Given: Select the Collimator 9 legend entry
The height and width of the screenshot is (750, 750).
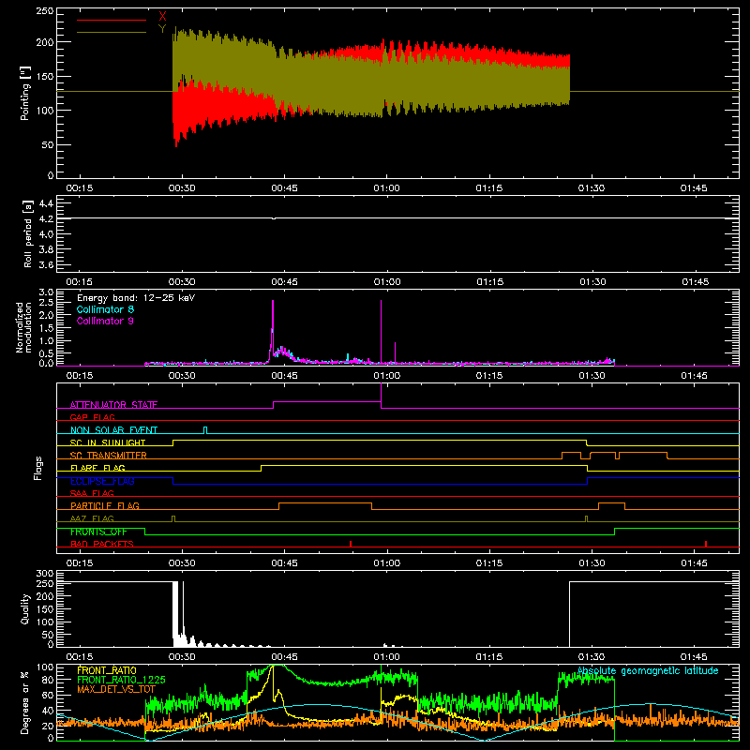Looking at the screenshot, I should coord(105,321).
